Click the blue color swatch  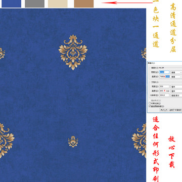point(12,4)
